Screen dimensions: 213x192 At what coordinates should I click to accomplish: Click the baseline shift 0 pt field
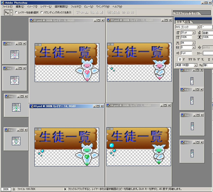[186, 53]
